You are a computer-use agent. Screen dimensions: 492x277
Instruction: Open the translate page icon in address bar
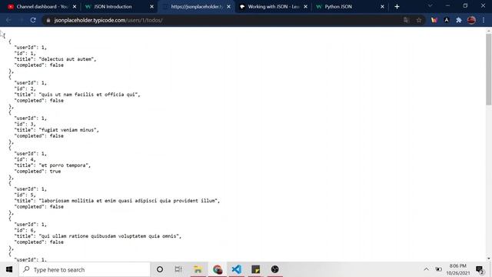coord(407,20)
